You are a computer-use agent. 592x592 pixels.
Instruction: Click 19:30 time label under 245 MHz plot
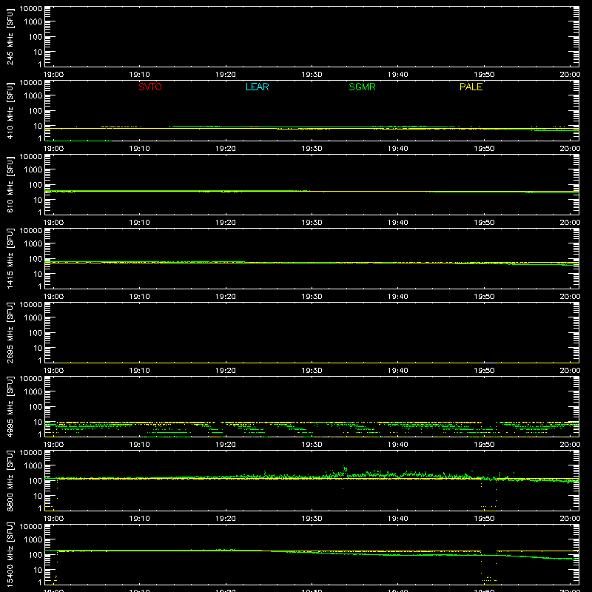312,75
